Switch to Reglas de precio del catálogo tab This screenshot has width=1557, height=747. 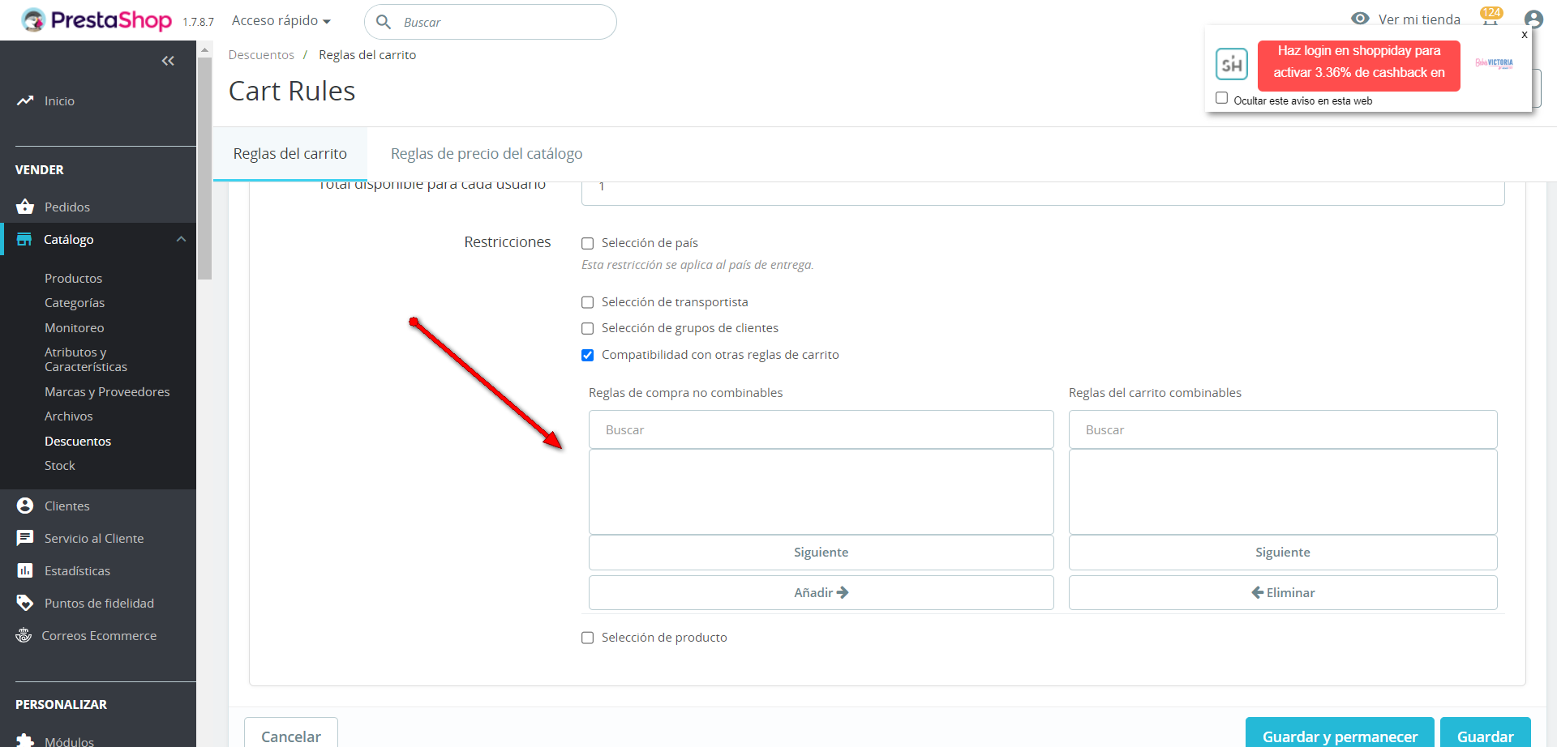pyautogui.click(x=487, y=154)
